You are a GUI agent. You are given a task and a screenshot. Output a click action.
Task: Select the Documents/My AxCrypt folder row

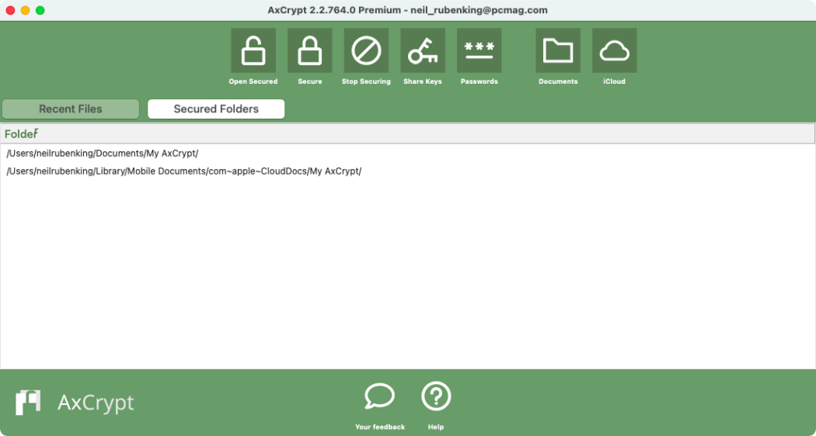pos(407,154)
